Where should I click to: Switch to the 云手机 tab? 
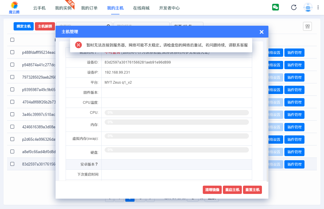(39, 8)
